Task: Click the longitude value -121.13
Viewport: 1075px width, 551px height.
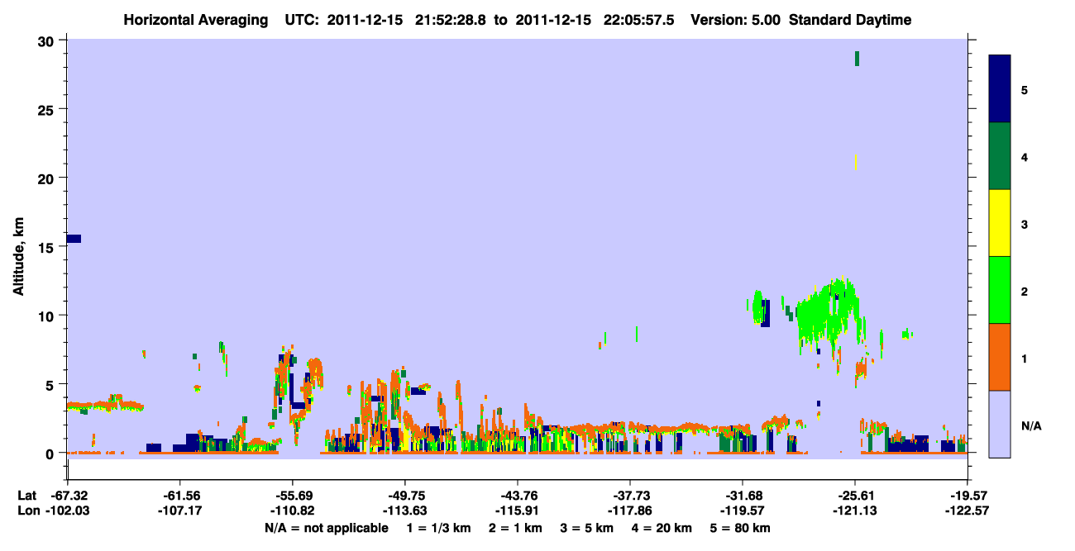Action: tap(855, 511)
